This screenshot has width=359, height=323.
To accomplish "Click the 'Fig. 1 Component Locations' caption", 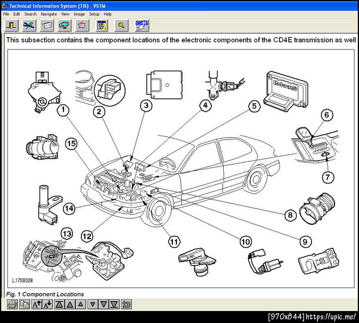I will (x=45, y=294).
